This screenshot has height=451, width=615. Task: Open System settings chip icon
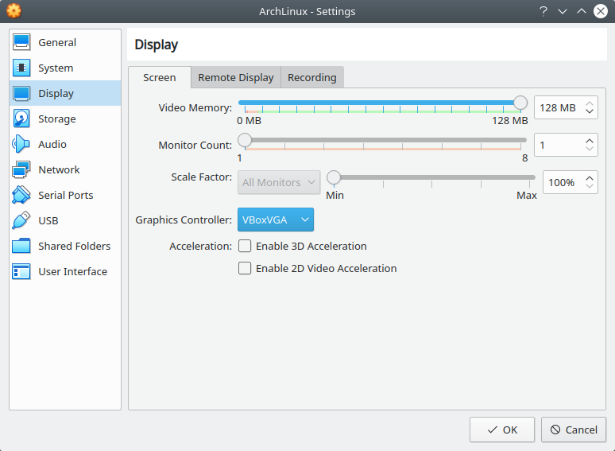[21, 68]
